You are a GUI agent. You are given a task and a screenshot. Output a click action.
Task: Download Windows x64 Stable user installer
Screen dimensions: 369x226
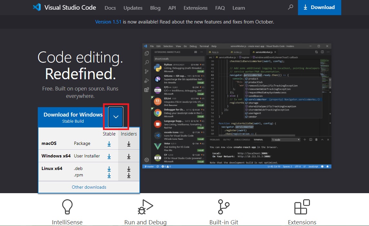[x=109, y=156]
